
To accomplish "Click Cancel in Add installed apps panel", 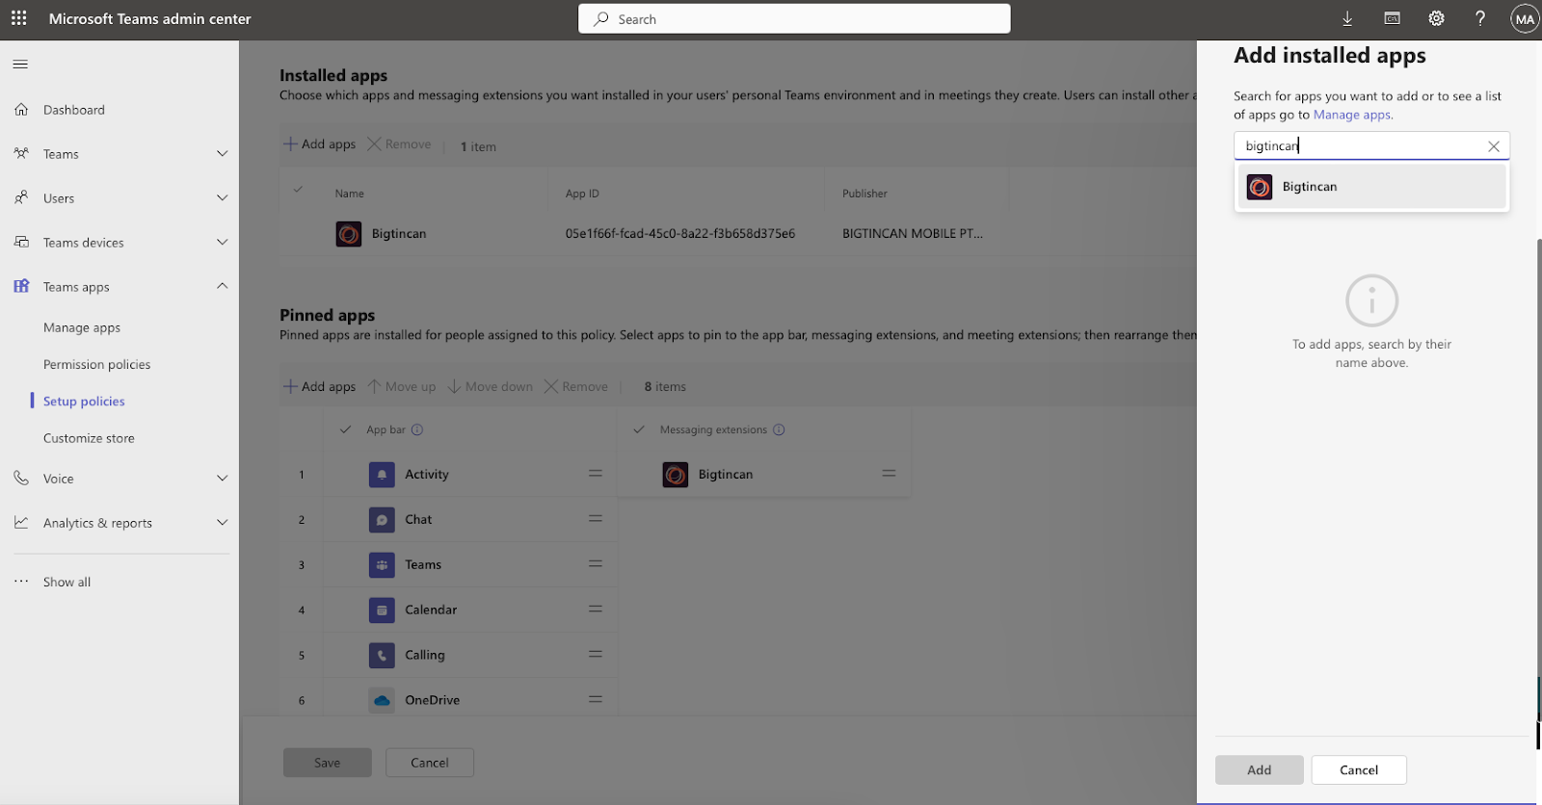I will pos(1358,770).
